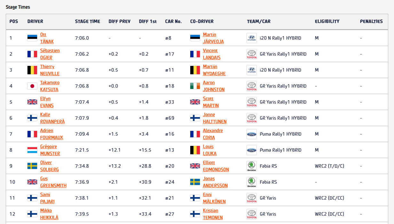Open co-driver Elliott Edmondson's link
The image size is (394, 224).
click(216, 166)
